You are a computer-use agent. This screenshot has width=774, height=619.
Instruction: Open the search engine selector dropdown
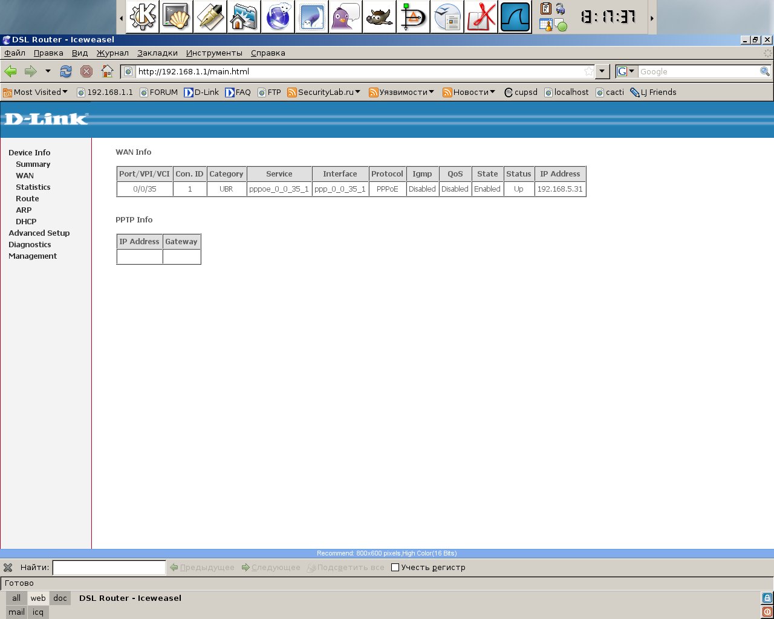click(x=626, y=71)
